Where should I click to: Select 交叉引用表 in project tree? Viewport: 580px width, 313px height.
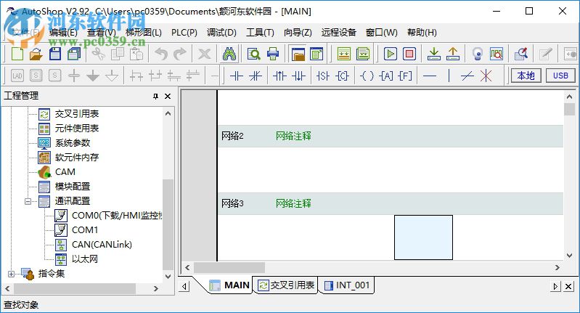[76, 114]
